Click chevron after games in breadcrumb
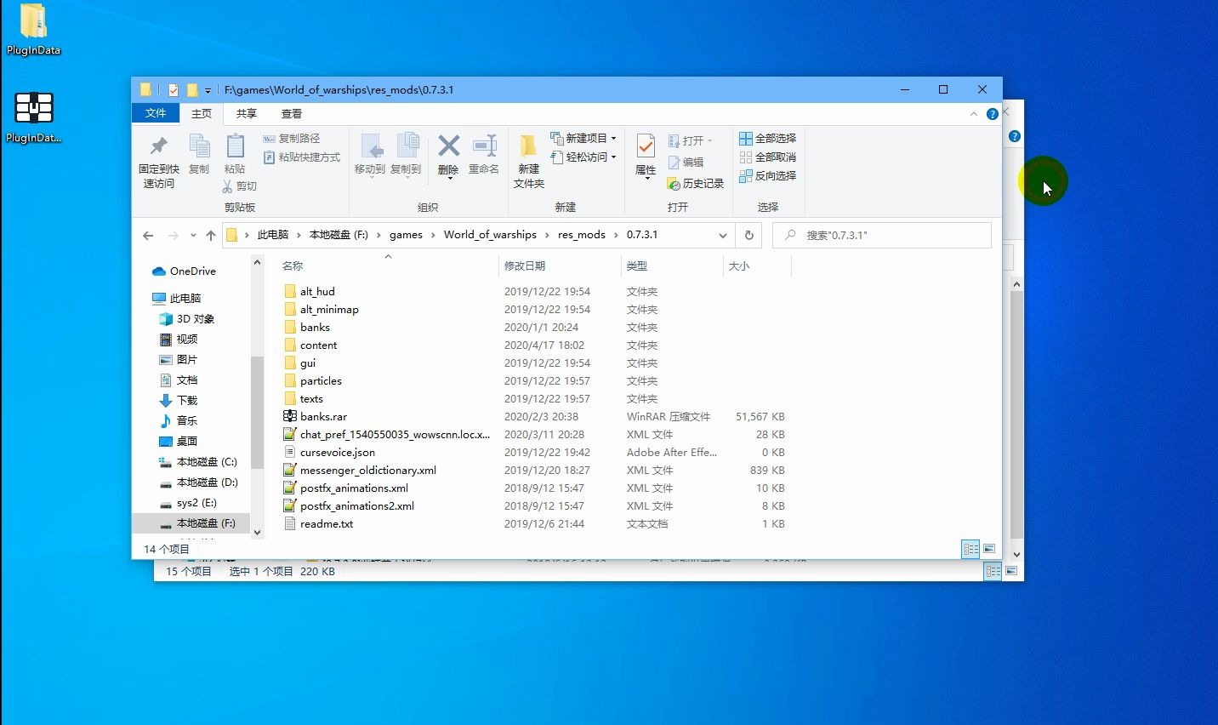 click(433, 235)
